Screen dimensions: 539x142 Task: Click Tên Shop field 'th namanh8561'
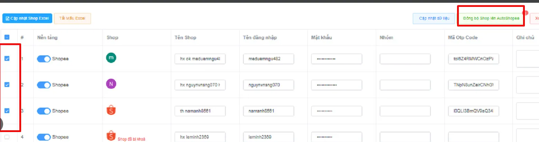point(200,111)
